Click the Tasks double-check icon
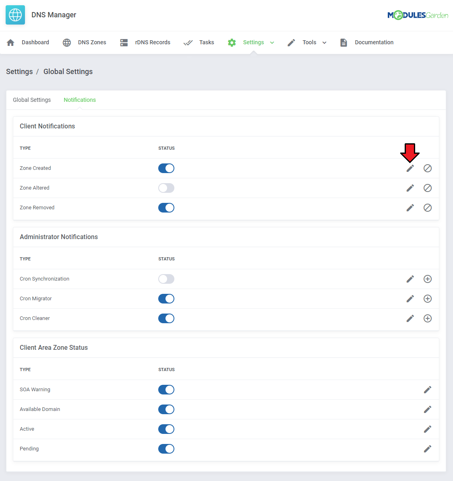This screenshot has height=481, width=453. click(188, 43)
